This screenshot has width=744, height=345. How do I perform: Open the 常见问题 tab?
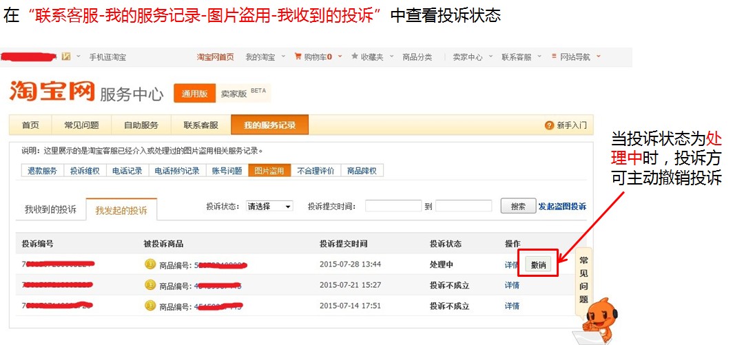(81, 125)
